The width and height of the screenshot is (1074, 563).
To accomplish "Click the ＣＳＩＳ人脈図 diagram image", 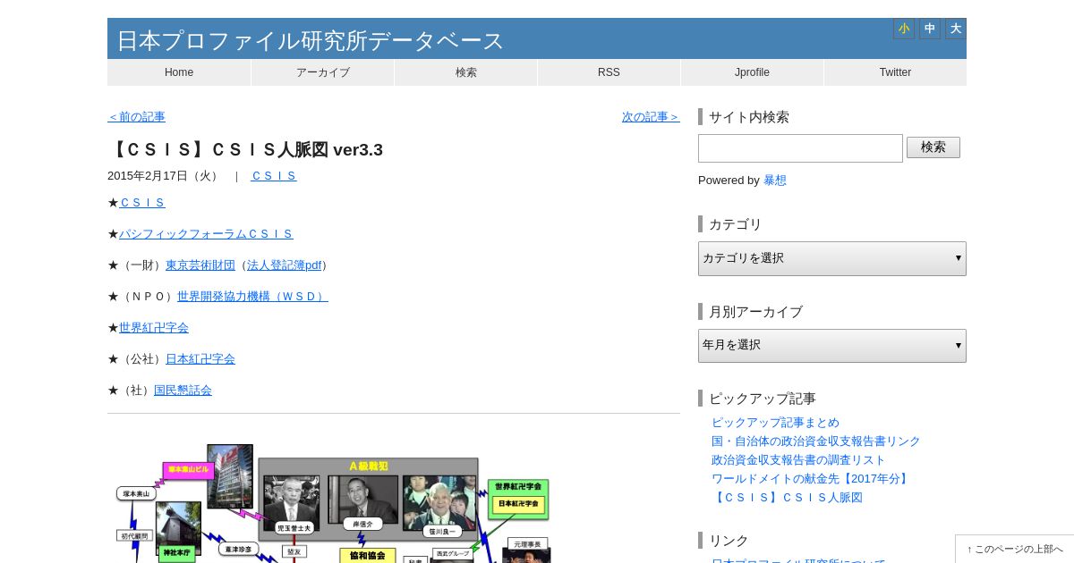I will coord(333,503).
